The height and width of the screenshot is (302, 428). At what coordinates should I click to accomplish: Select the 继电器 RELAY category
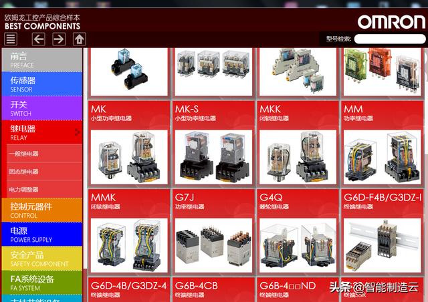(42, 132)
